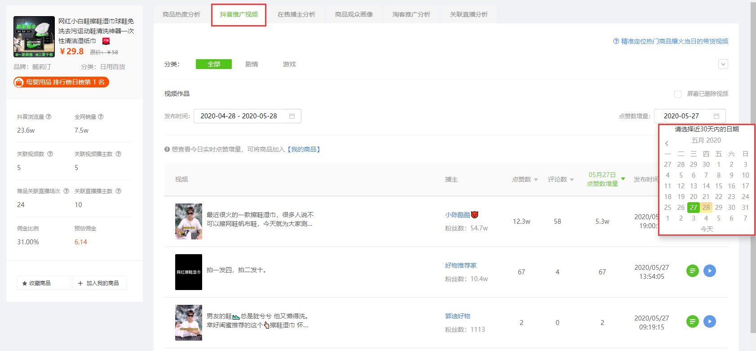The height and width of the screenshot is (351, 756).
Task: Click the 母婴用品 排行榜日榜第1名 badge
Action: point(61,82)
